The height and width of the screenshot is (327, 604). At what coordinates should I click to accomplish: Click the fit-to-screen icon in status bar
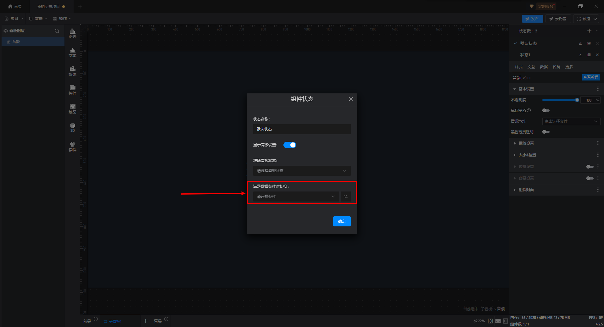coord(490,321)
